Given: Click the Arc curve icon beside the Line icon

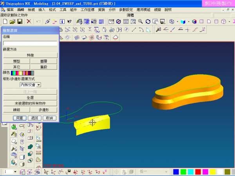Looking at the screenshot, I should 141,30.
